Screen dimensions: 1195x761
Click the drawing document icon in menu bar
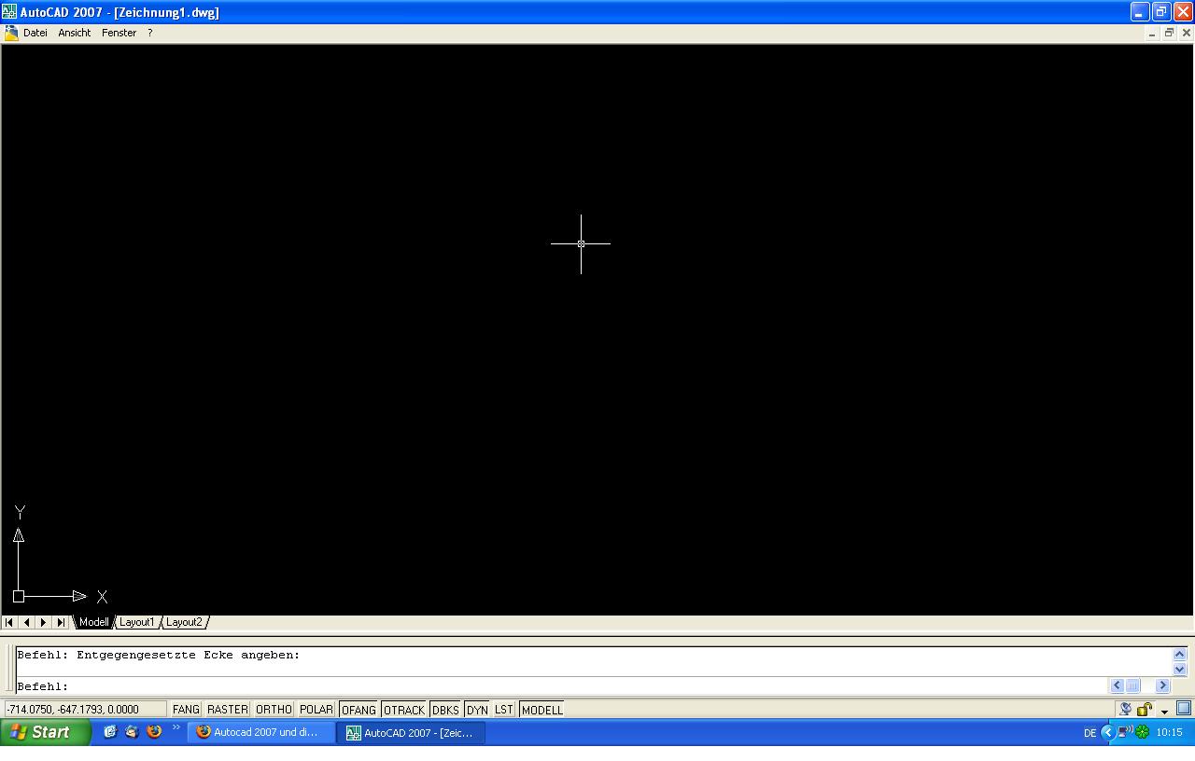point(11,33)
